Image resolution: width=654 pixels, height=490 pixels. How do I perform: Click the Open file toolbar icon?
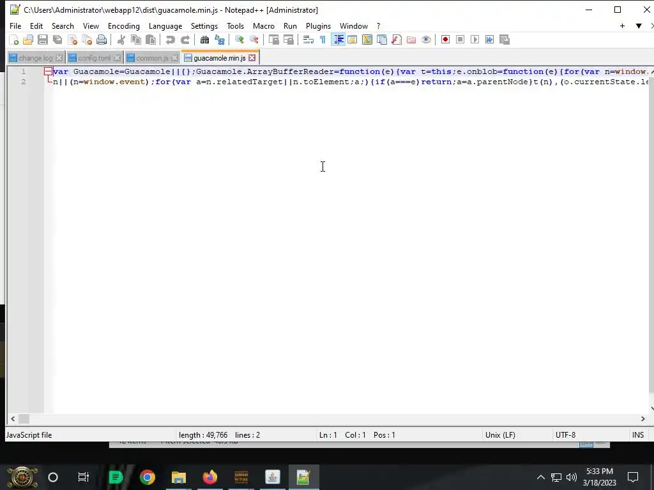pyautogui.click(x=28, y=40)
